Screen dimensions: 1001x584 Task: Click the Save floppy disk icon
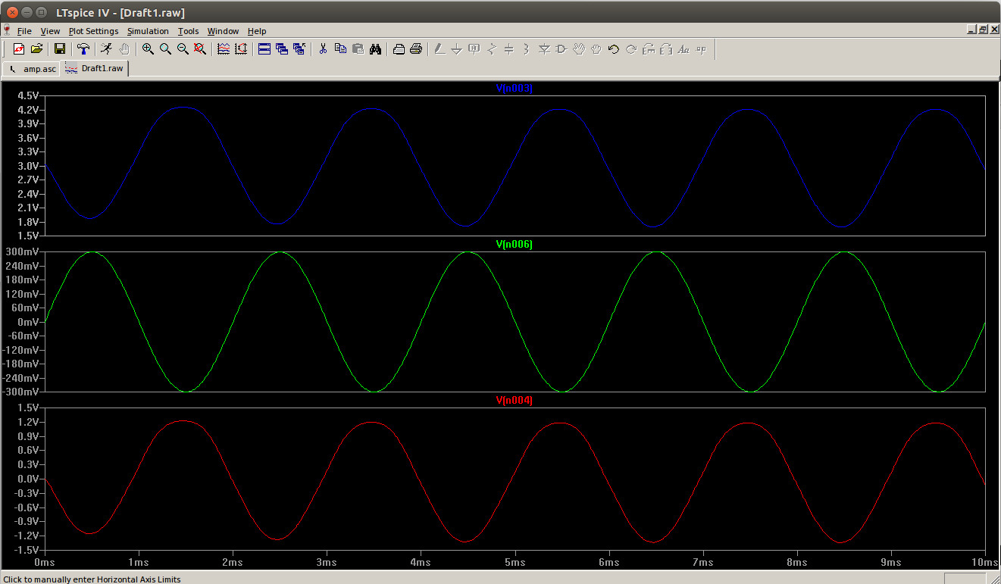pyautogui.click(x=59, y=49)
